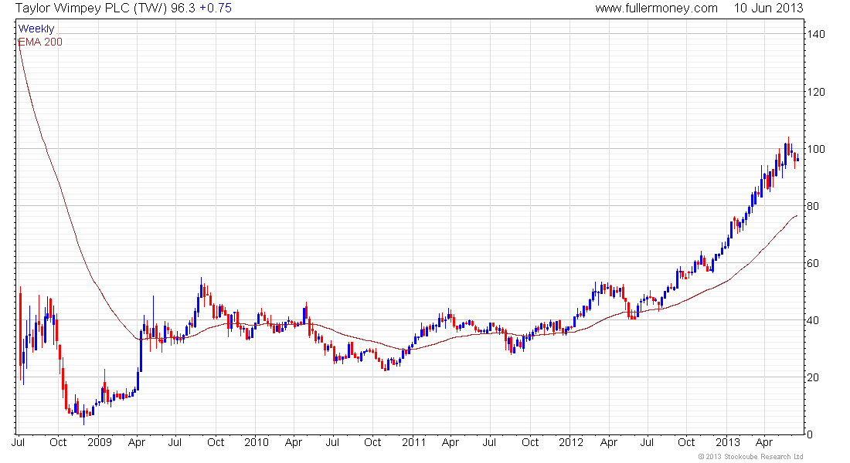Click the 96.3 last price value

pyautogui.click(x=183, y=8)
